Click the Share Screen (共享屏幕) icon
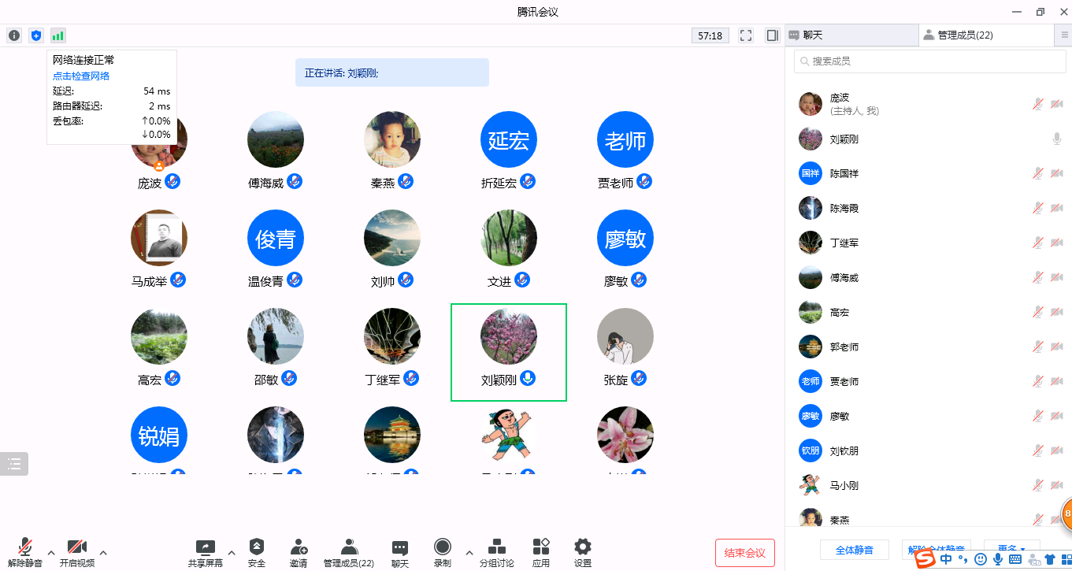1072x571 pixels. (x=205, y=552)
